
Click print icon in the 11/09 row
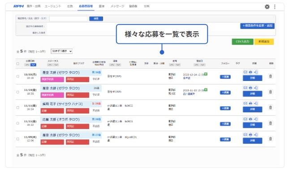[250, 134]
